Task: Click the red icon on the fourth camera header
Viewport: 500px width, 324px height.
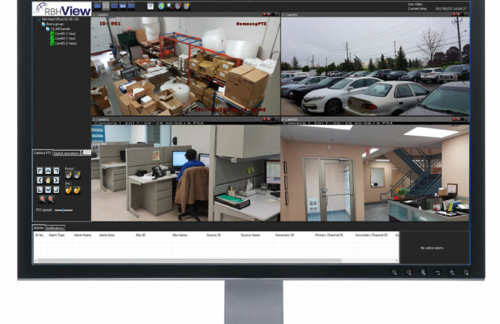Action: point(454,119)
